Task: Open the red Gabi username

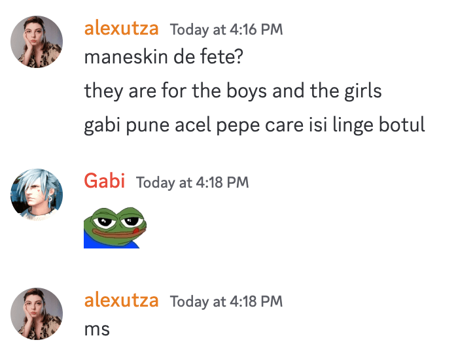Action: click(104, 181)
